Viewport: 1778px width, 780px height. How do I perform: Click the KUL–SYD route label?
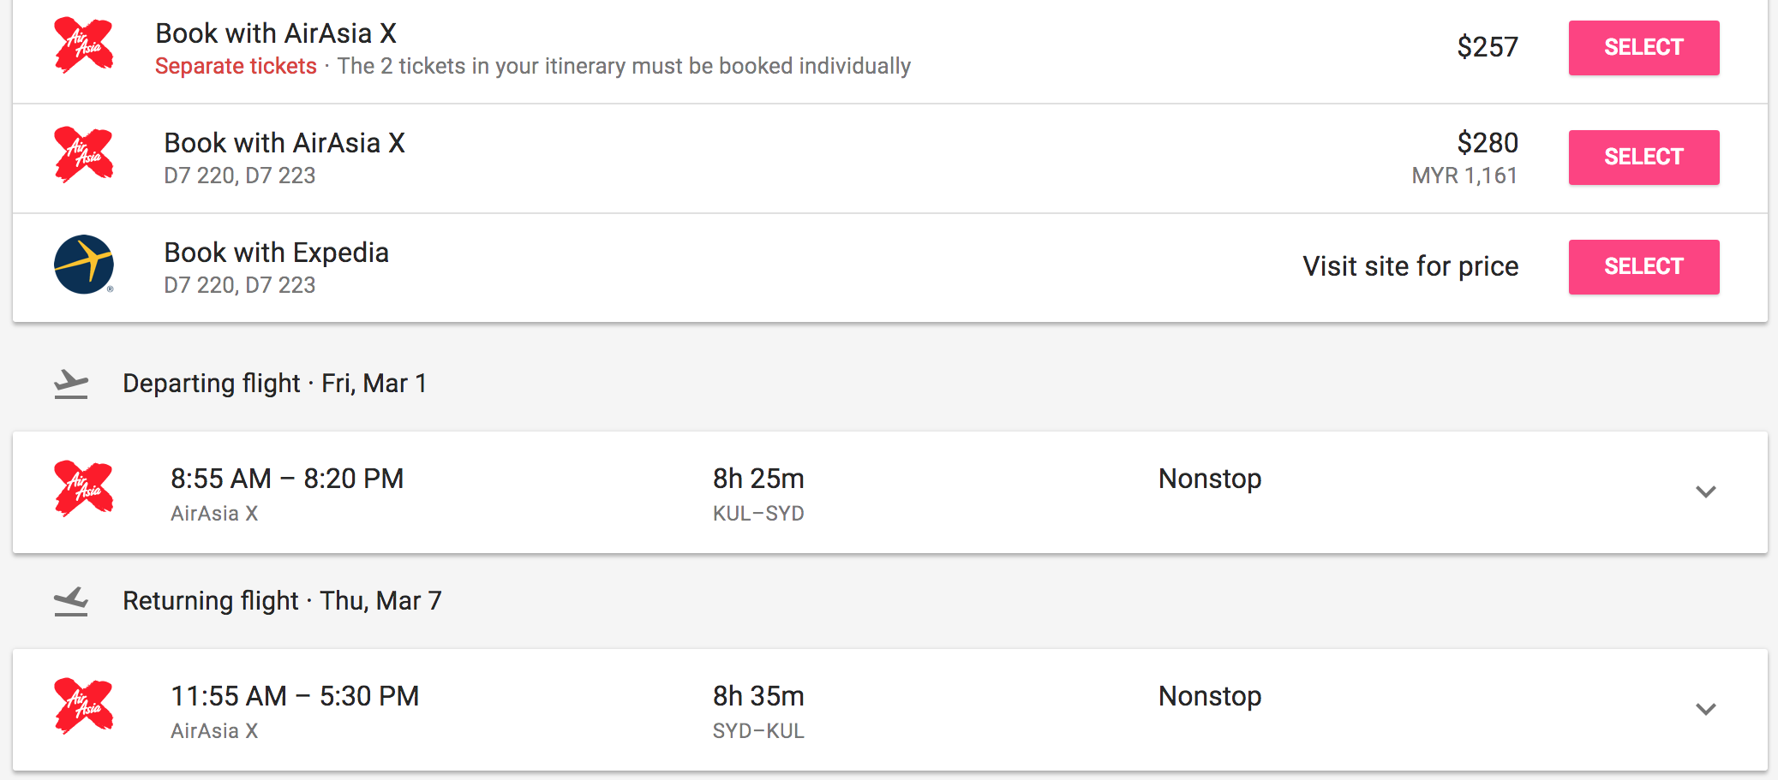pos(758,514)
